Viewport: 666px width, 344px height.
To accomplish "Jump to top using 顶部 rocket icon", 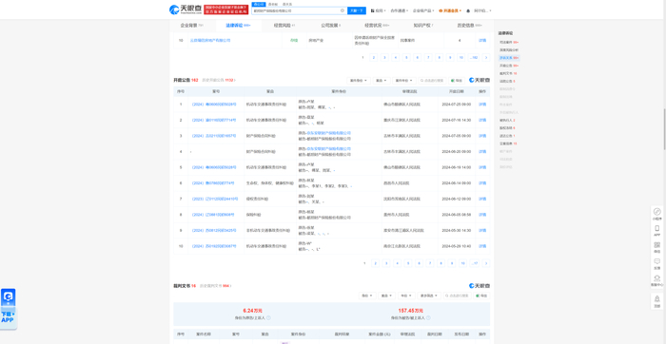I will point(657,300).
